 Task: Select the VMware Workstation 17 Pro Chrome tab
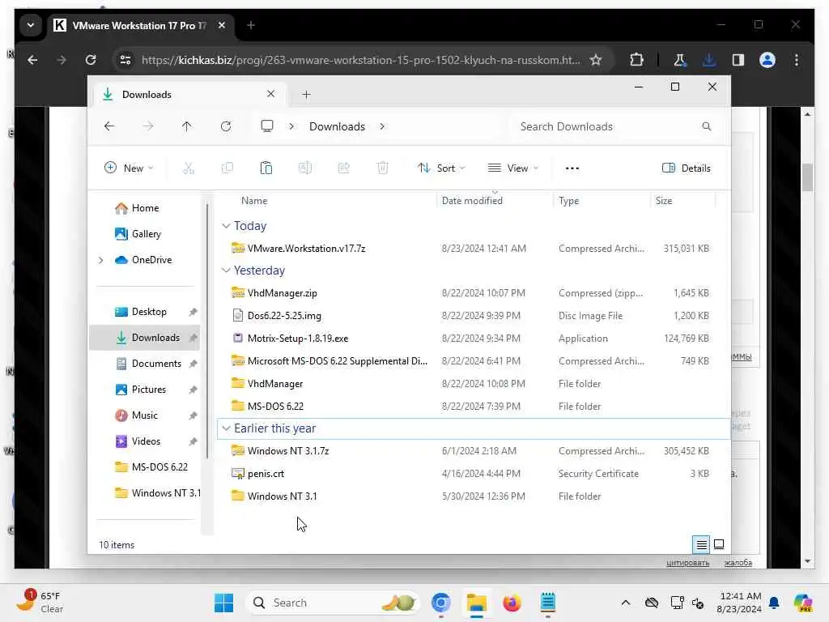click(141, 25)
